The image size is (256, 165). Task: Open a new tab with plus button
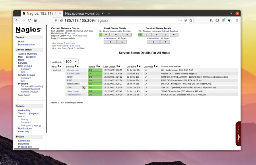coord(109,13)
